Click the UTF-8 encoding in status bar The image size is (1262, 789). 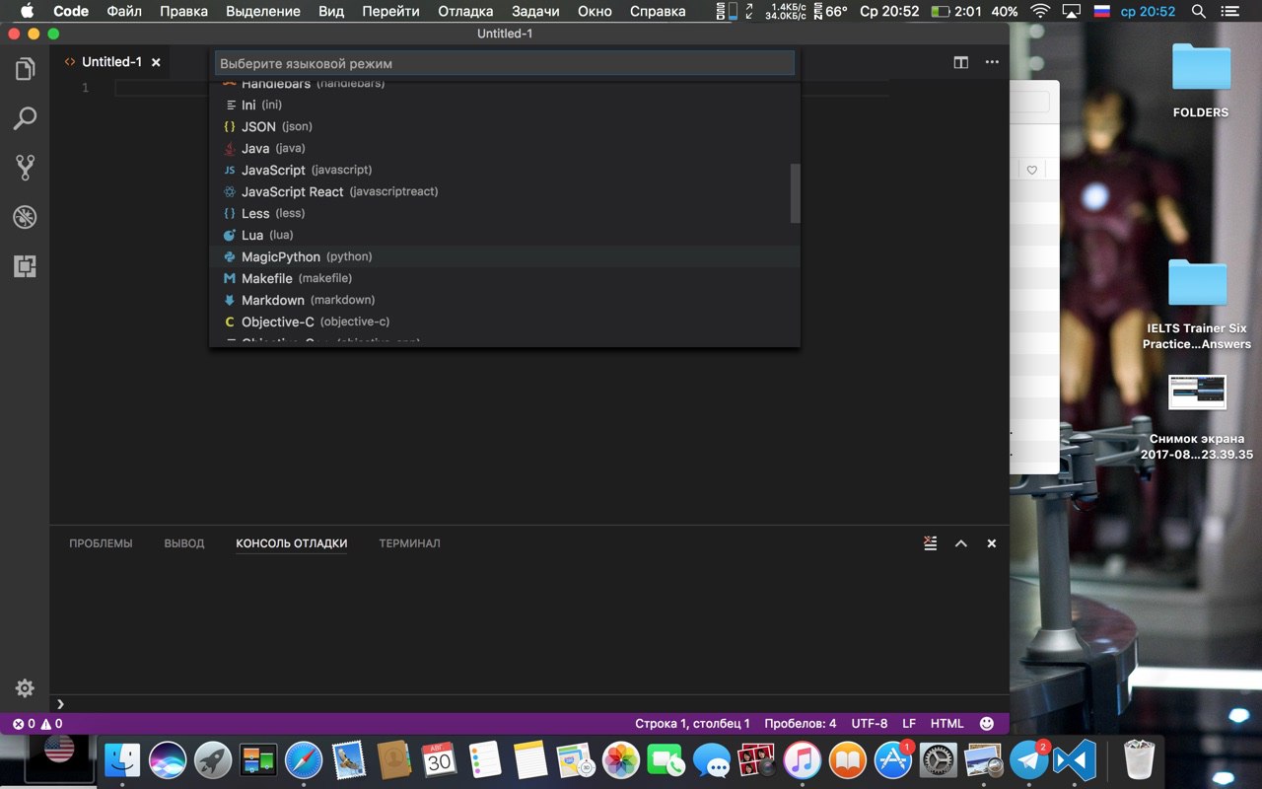click(x=870, y=724)
